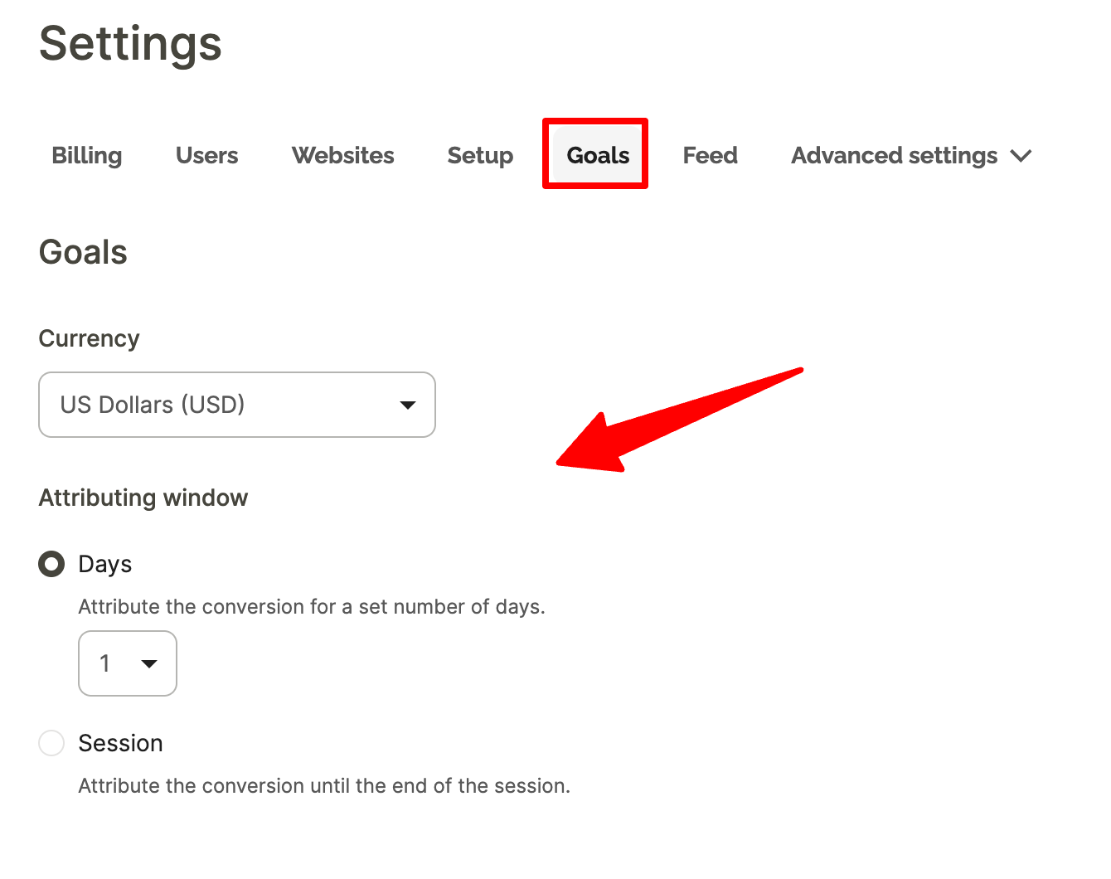Open the Setup tab
Image resolution: width=1111 pixels, height=879 pixels.
point(480,156)
